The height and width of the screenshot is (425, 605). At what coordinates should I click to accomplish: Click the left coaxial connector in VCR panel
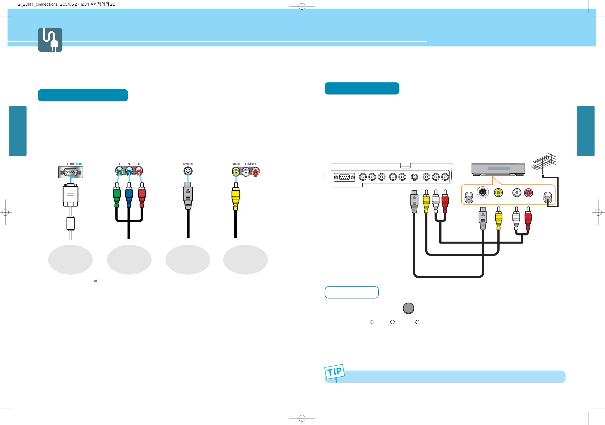coord(469,197)
